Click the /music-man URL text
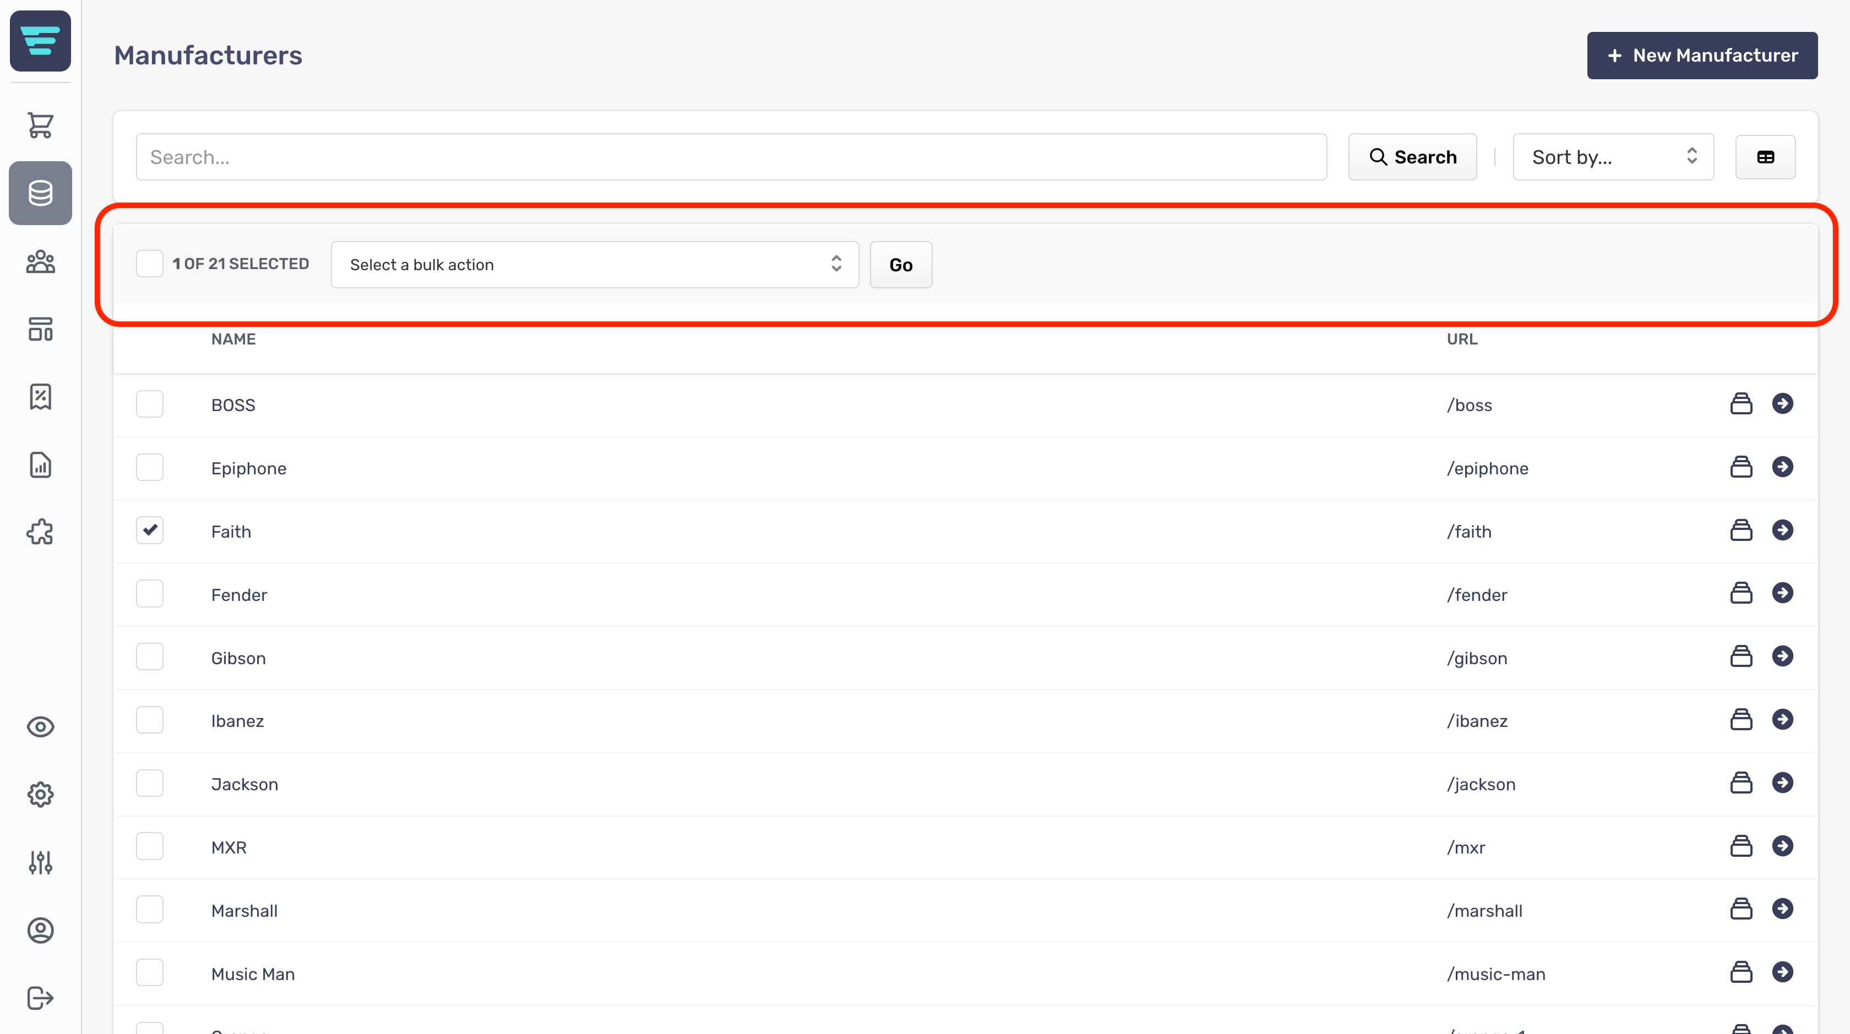This screenshot has height=1034, width=1850. (1496, 973)
